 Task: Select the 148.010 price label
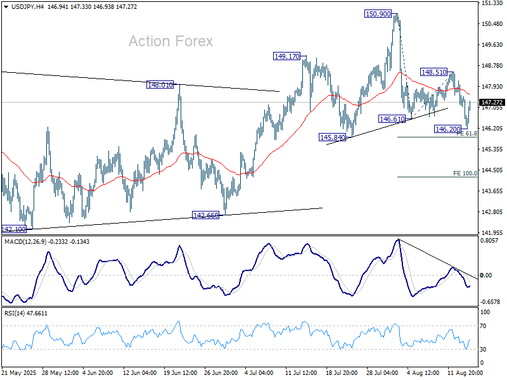click(160, 85)
